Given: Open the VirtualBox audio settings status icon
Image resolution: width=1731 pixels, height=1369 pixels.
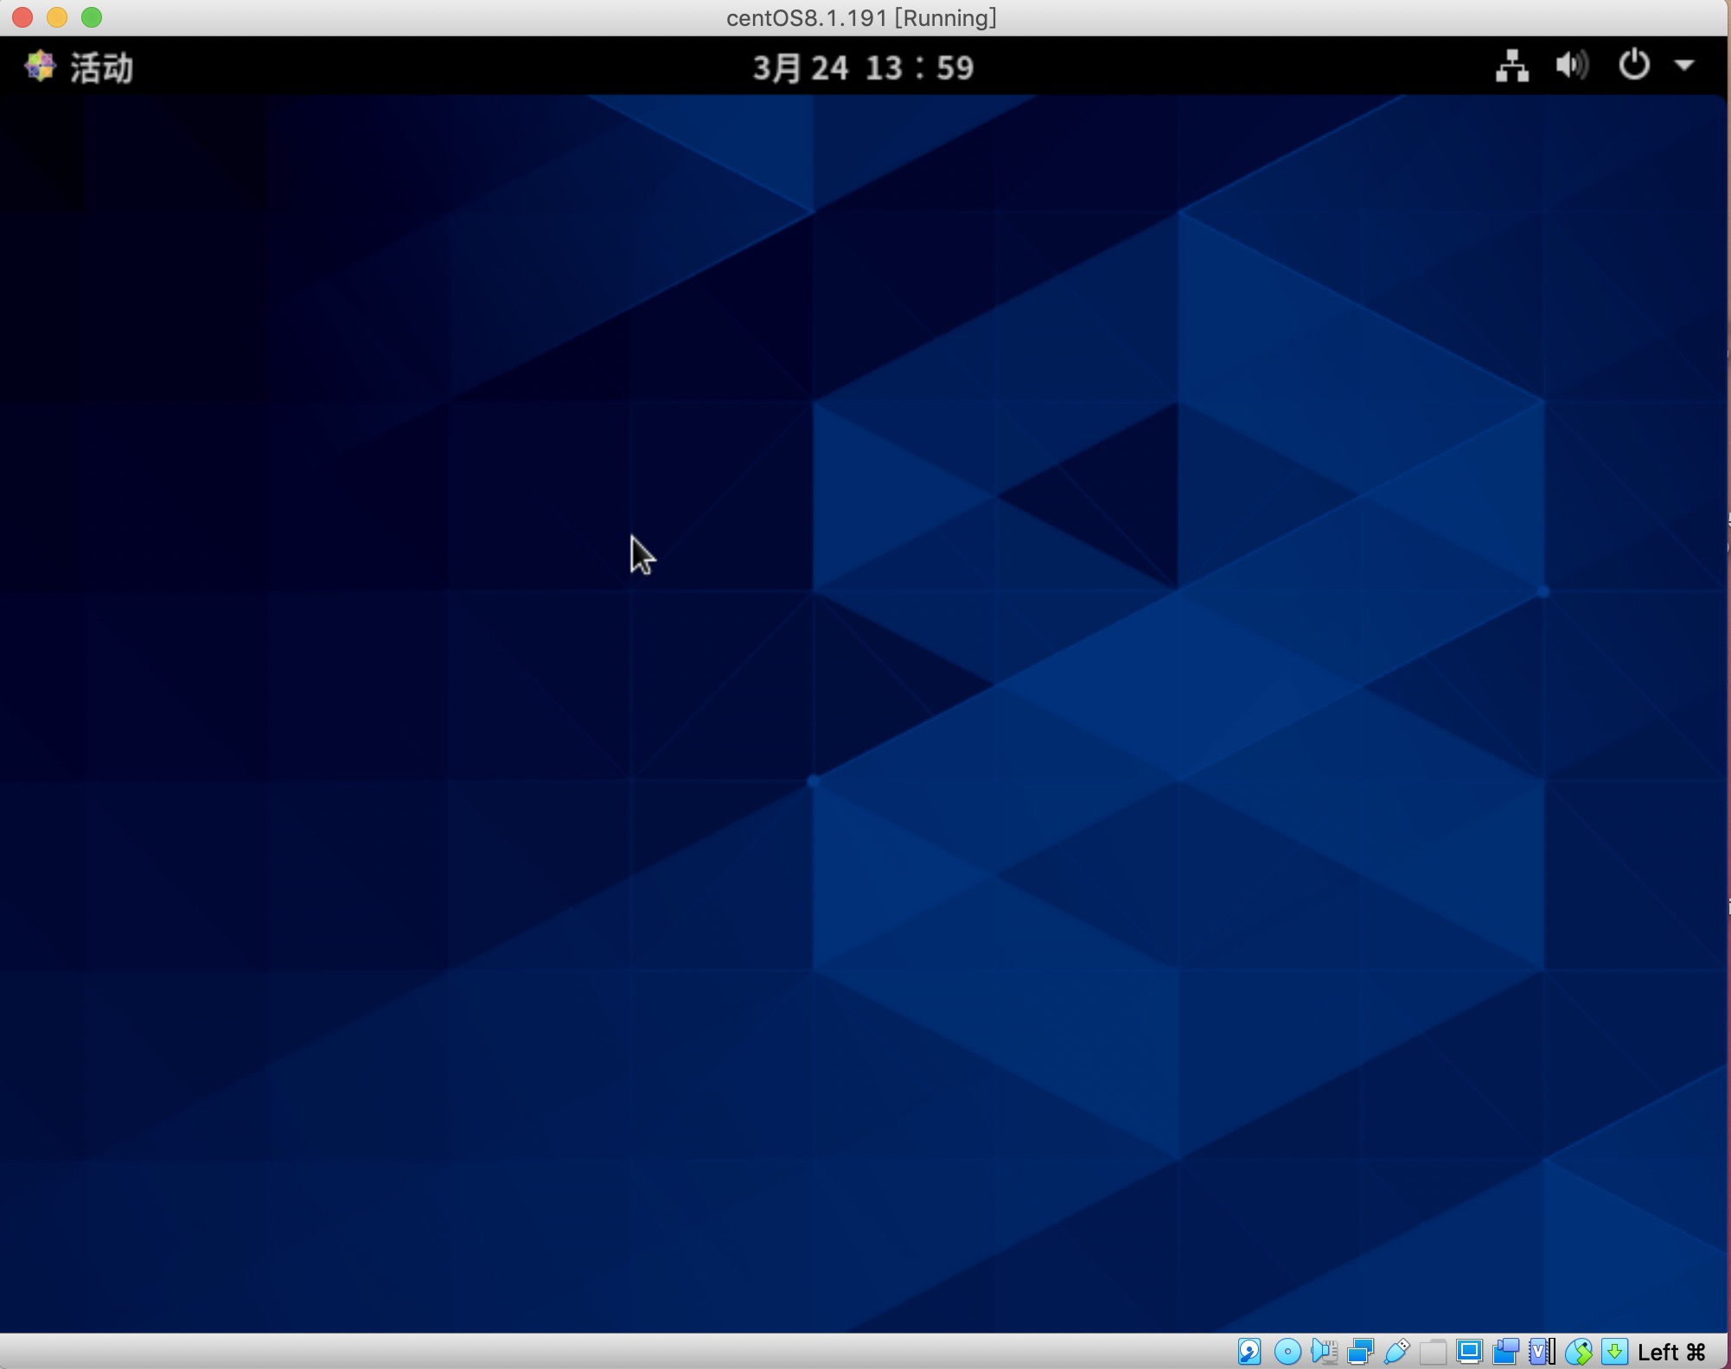Looking at the screenshot, I should (x=1324, y=1351).
